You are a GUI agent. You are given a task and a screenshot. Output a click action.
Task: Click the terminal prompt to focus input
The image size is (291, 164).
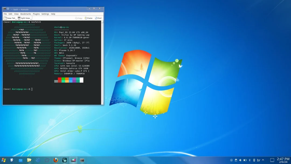[x=32, y=89]
